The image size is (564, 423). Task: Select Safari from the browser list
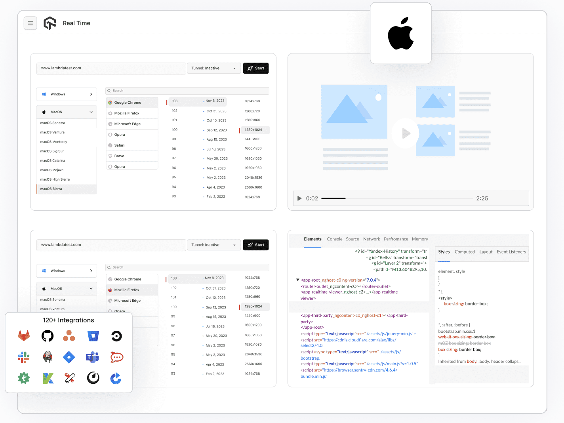(x=132, y=145)
